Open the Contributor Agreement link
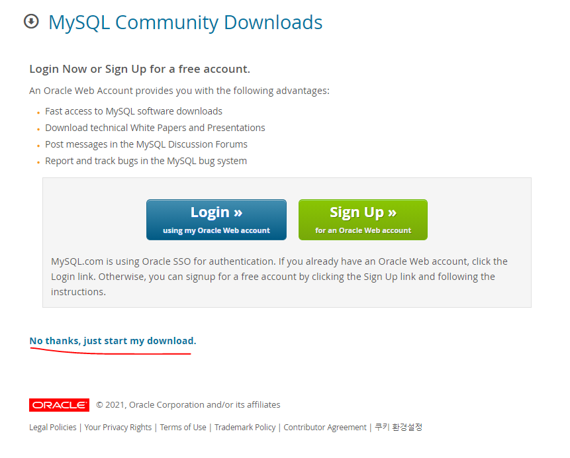 325,428
